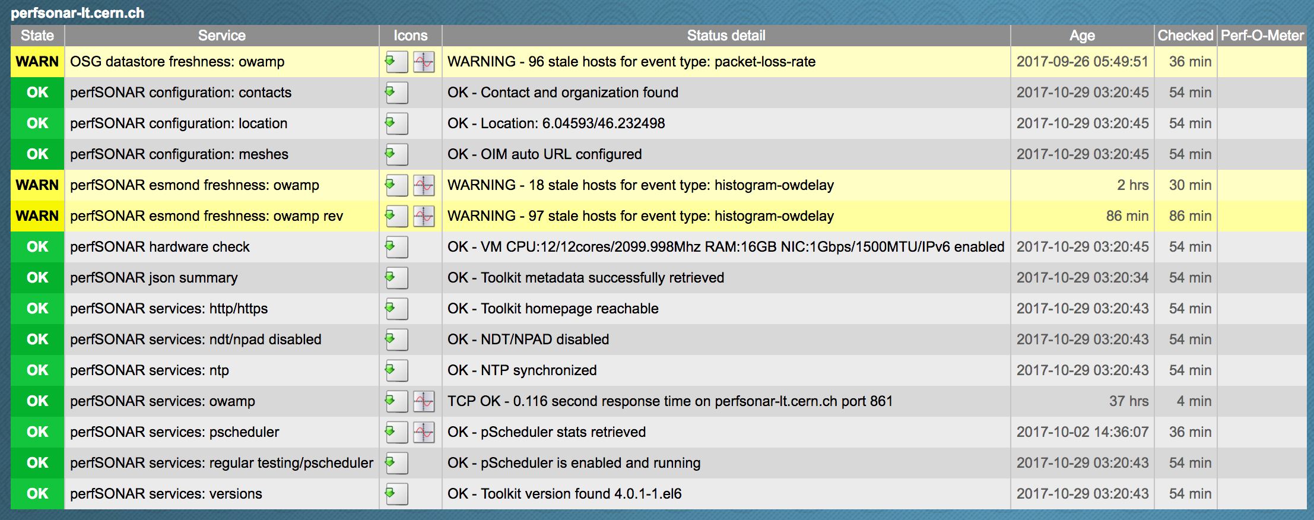1314x520 pixels.
Task: Click age value '2017-09-26 05:49:51'
Action: (x=1083, y=62)
